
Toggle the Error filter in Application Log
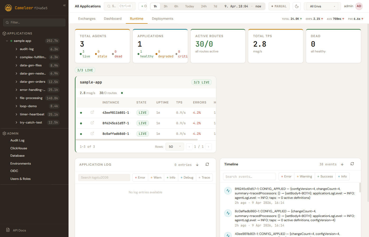click(x=140, y=177)
